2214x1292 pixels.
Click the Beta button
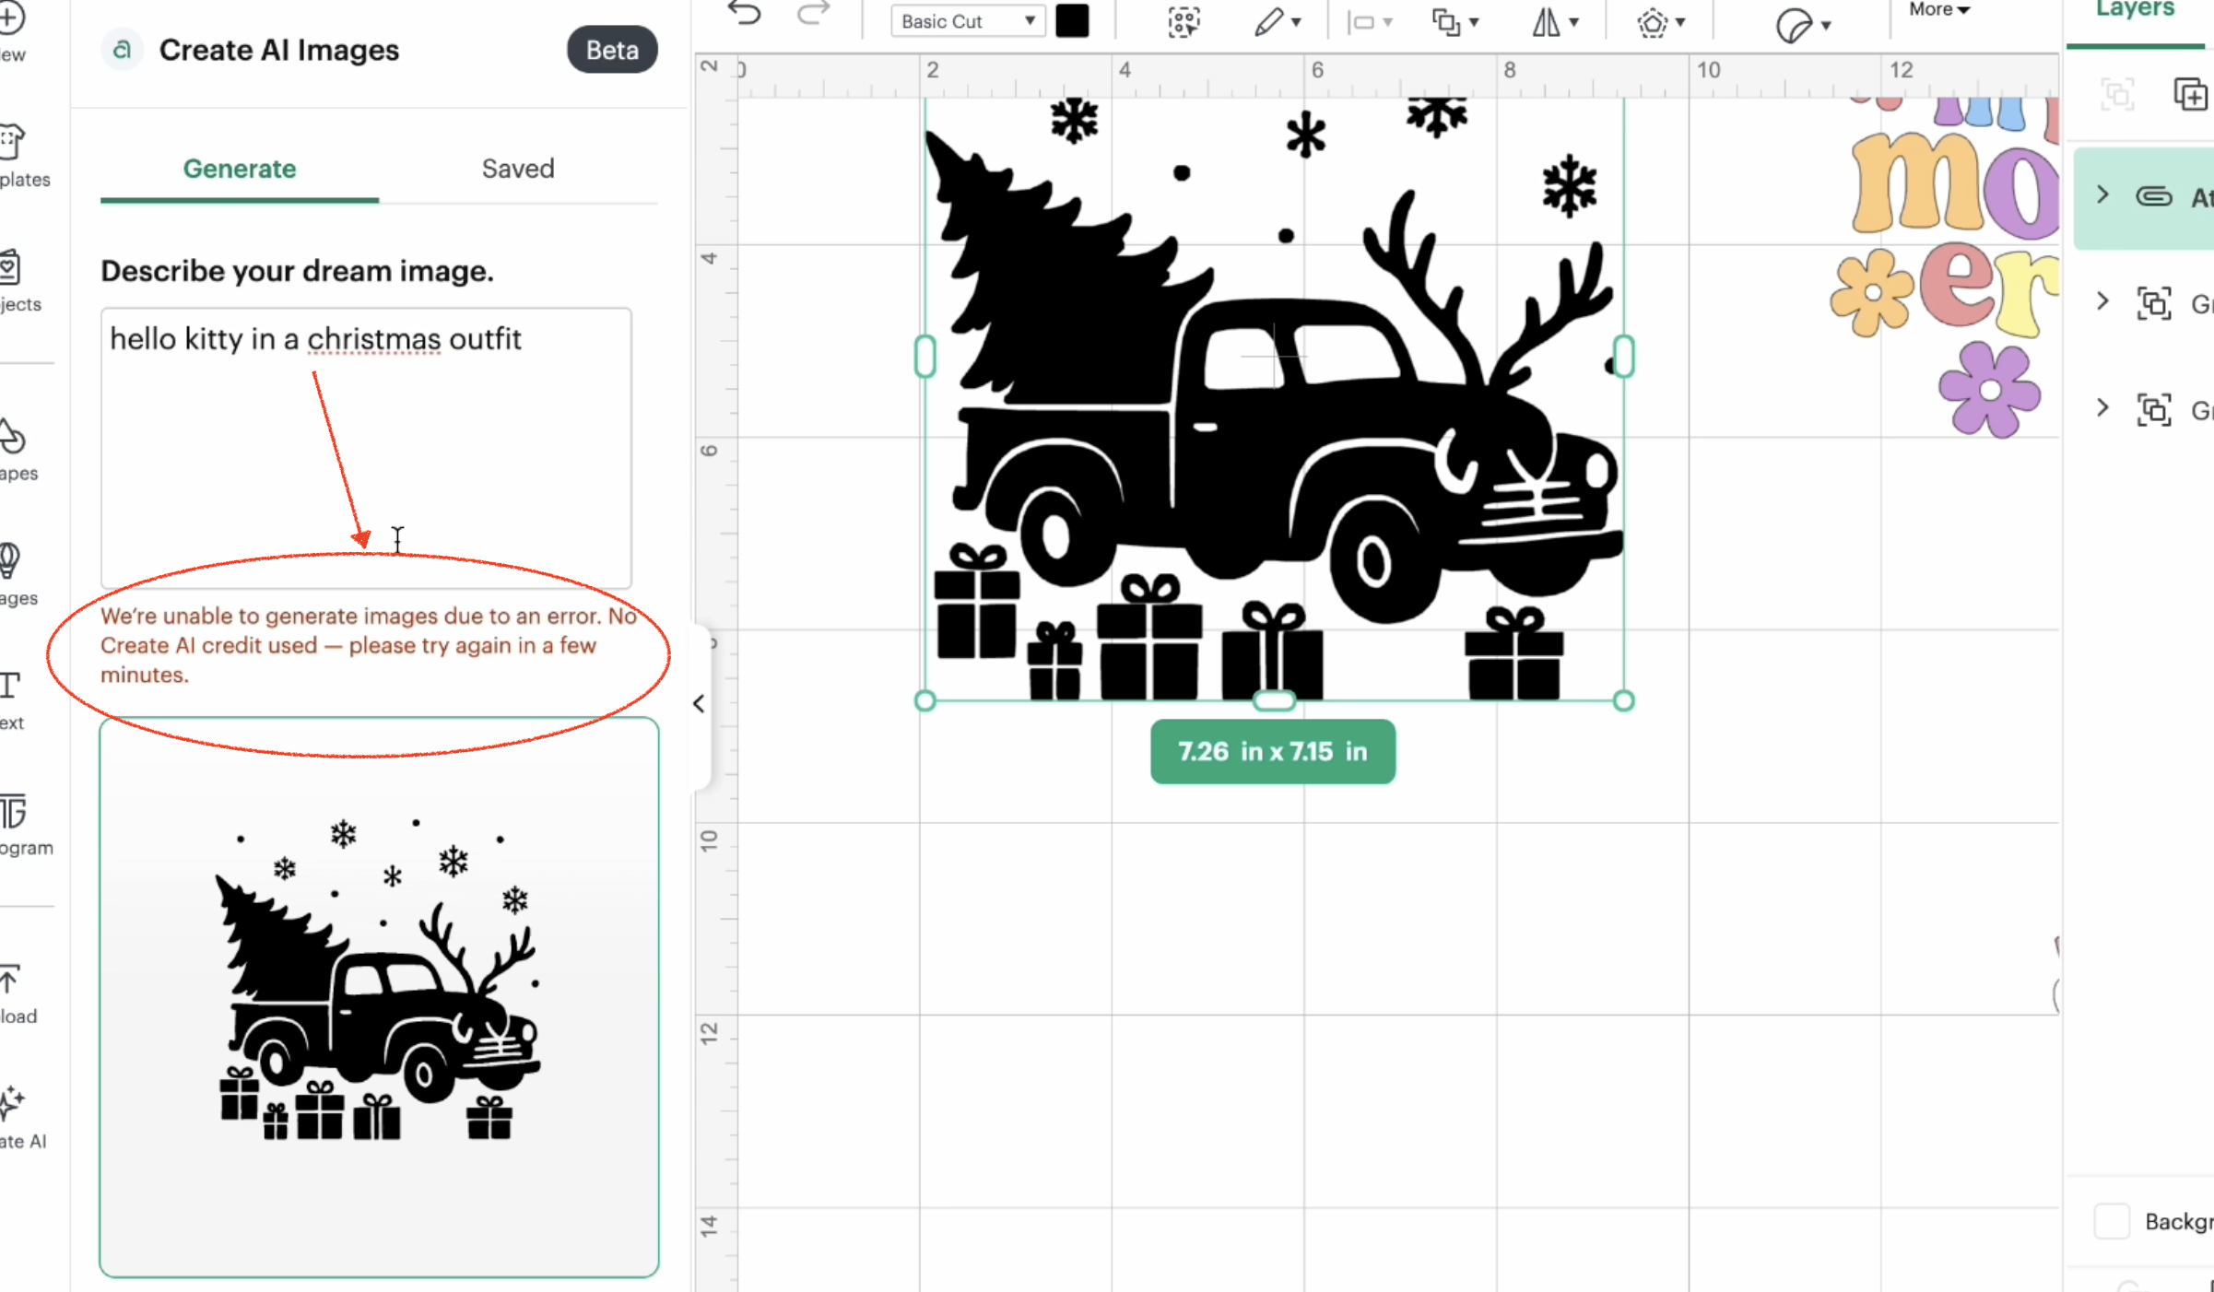pyautogui.click(x=611, y=50)
